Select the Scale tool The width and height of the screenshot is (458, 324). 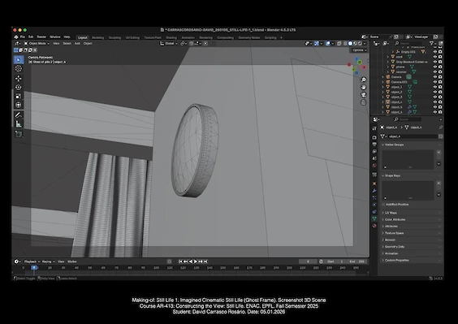(19, 96)
